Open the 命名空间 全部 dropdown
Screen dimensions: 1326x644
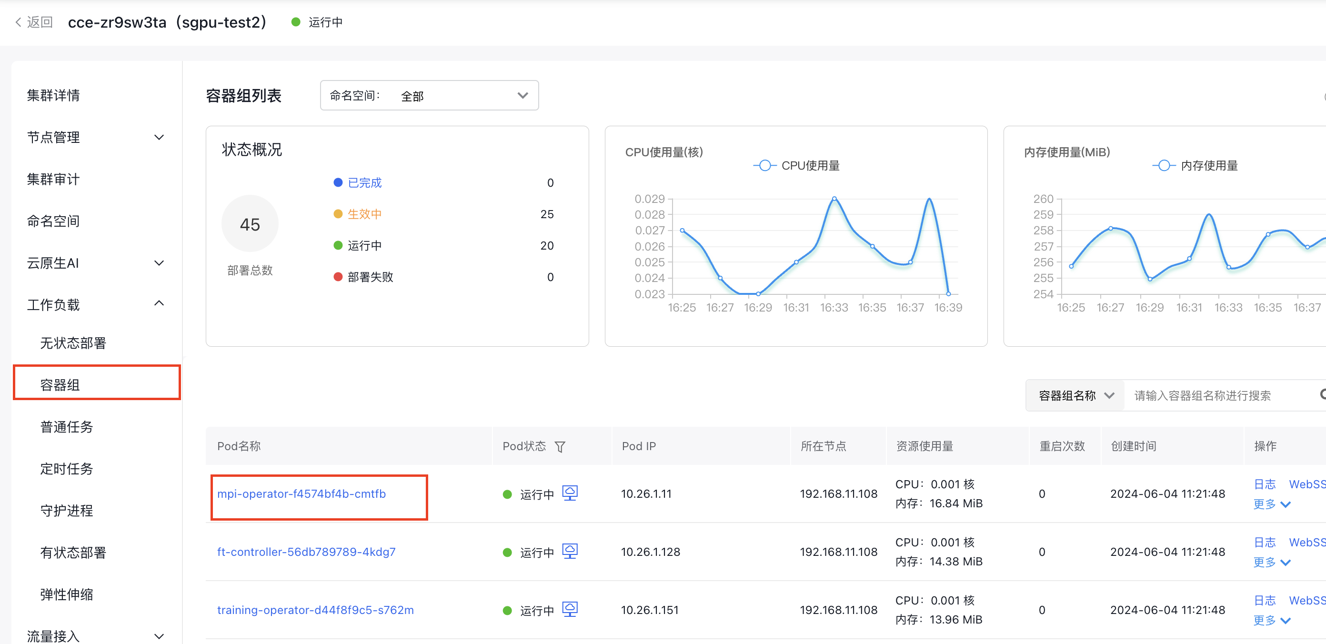tap(429, 95)
